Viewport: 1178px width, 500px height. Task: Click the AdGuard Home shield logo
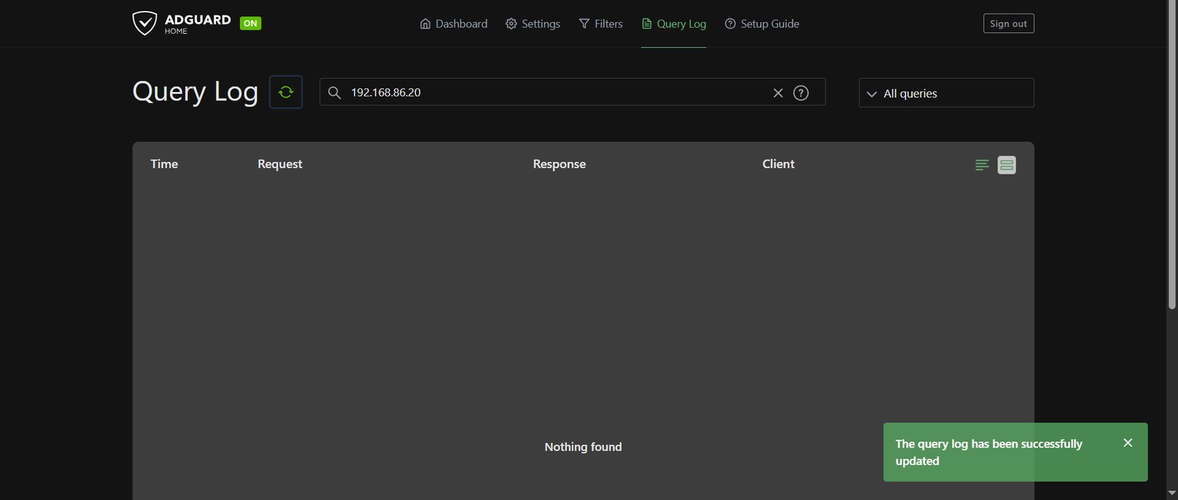[144, 24]
